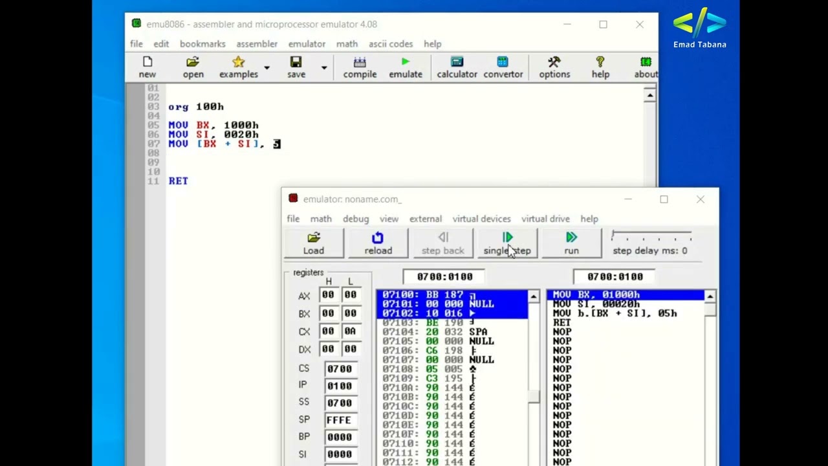Open the examples star icon
This screenshot has height=466, width=828.
click(238, 67)
